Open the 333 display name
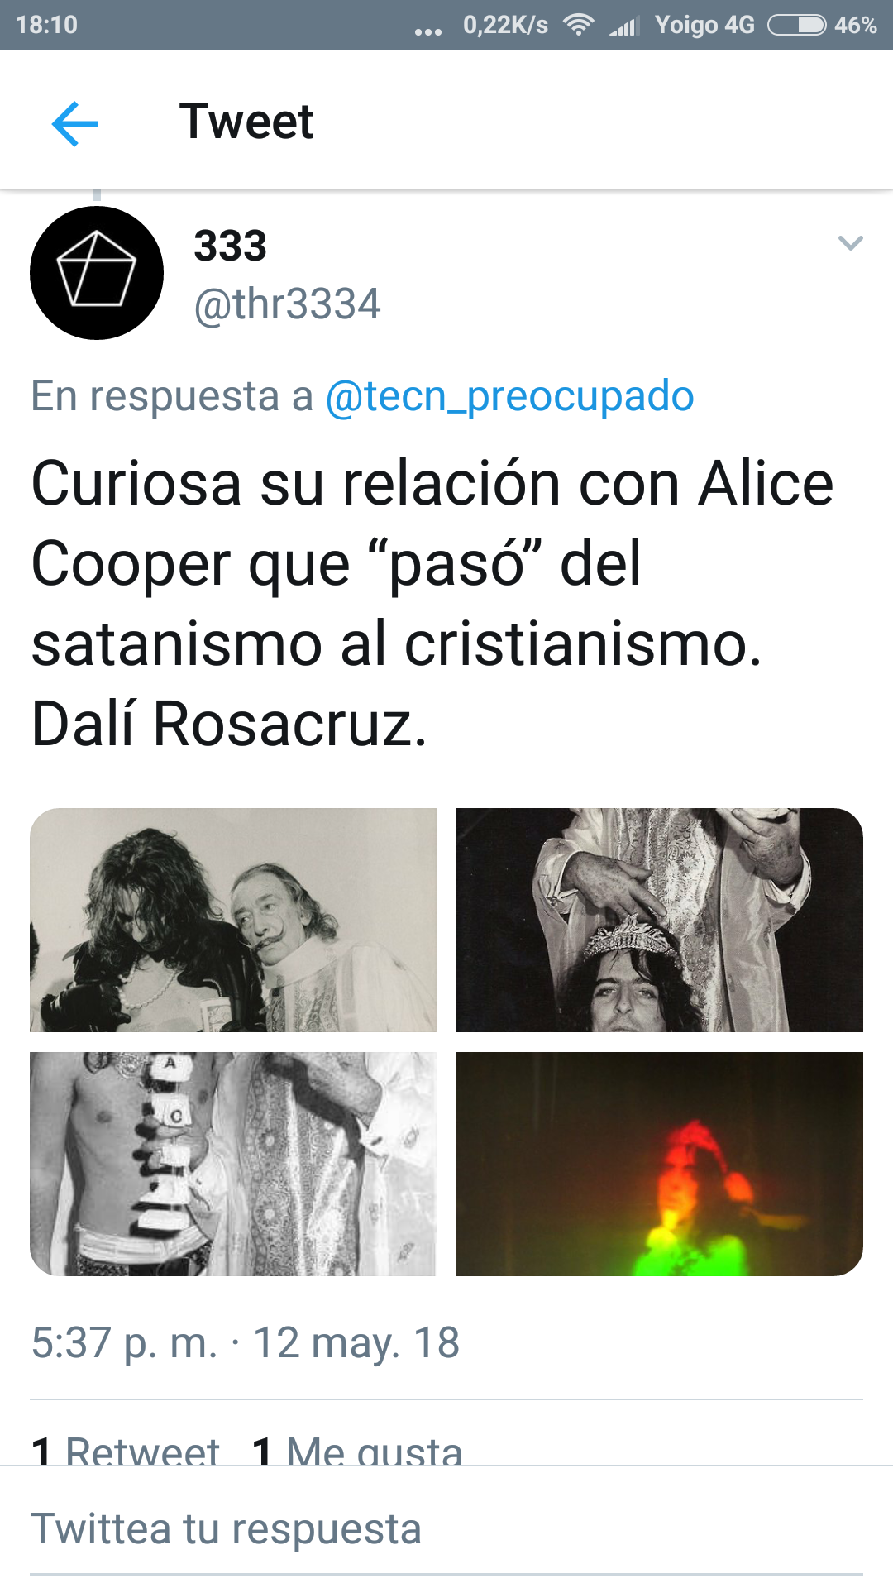Image resolution: width=893 pixels, height=1588 pixels. [230, 246]
